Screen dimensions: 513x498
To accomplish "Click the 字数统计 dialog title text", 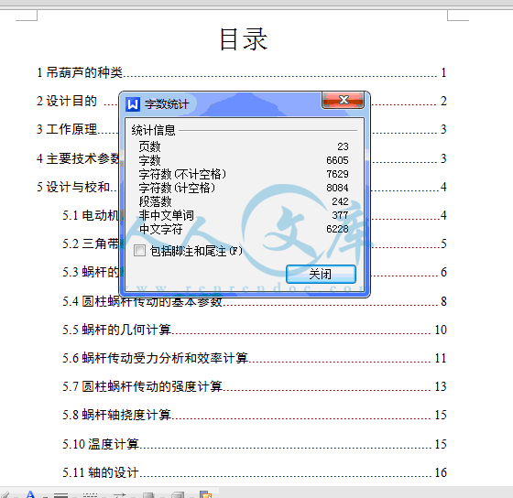I will [x=167, y=104].
